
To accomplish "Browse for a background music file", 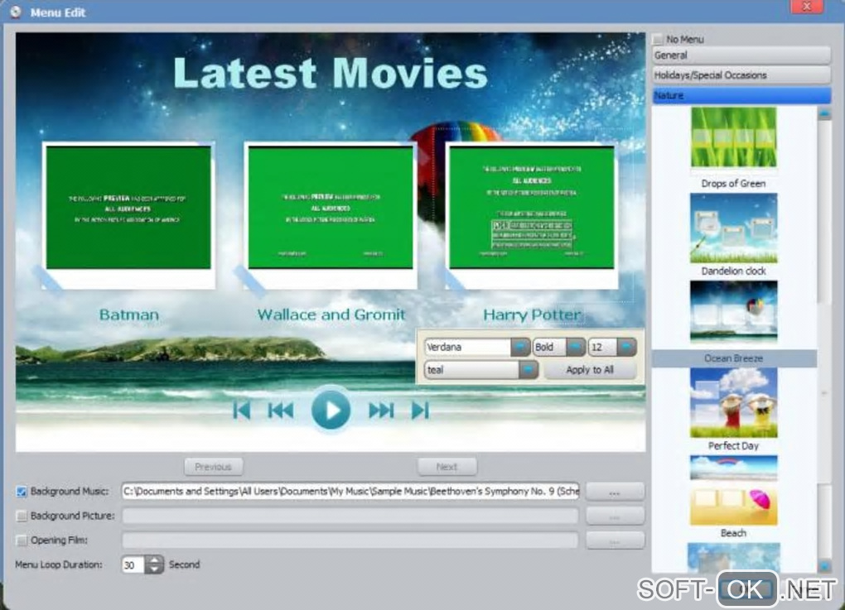I will coord(615,492).
